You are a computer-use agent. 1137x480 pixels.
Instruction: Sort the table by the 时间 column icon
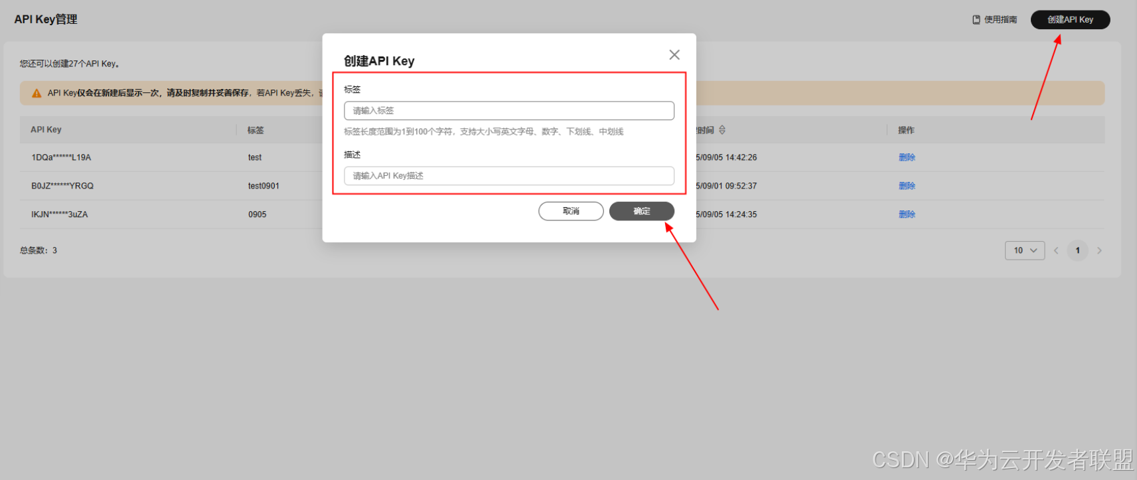pos(722,130)
